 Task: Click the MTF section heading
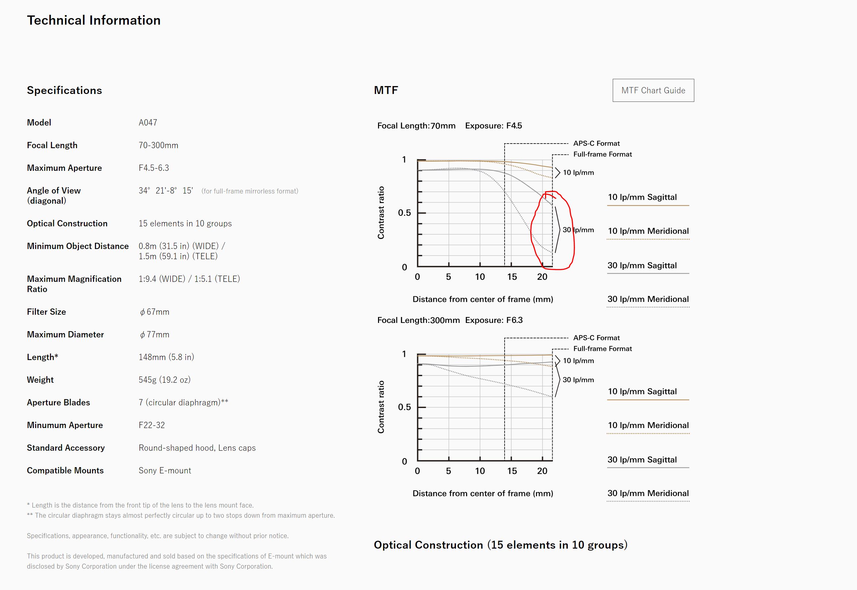(x=386, y=90)
